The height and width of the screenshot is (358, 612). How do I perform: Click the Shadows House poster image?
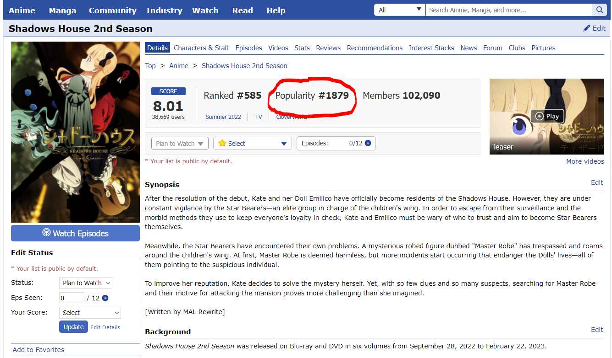75,132
